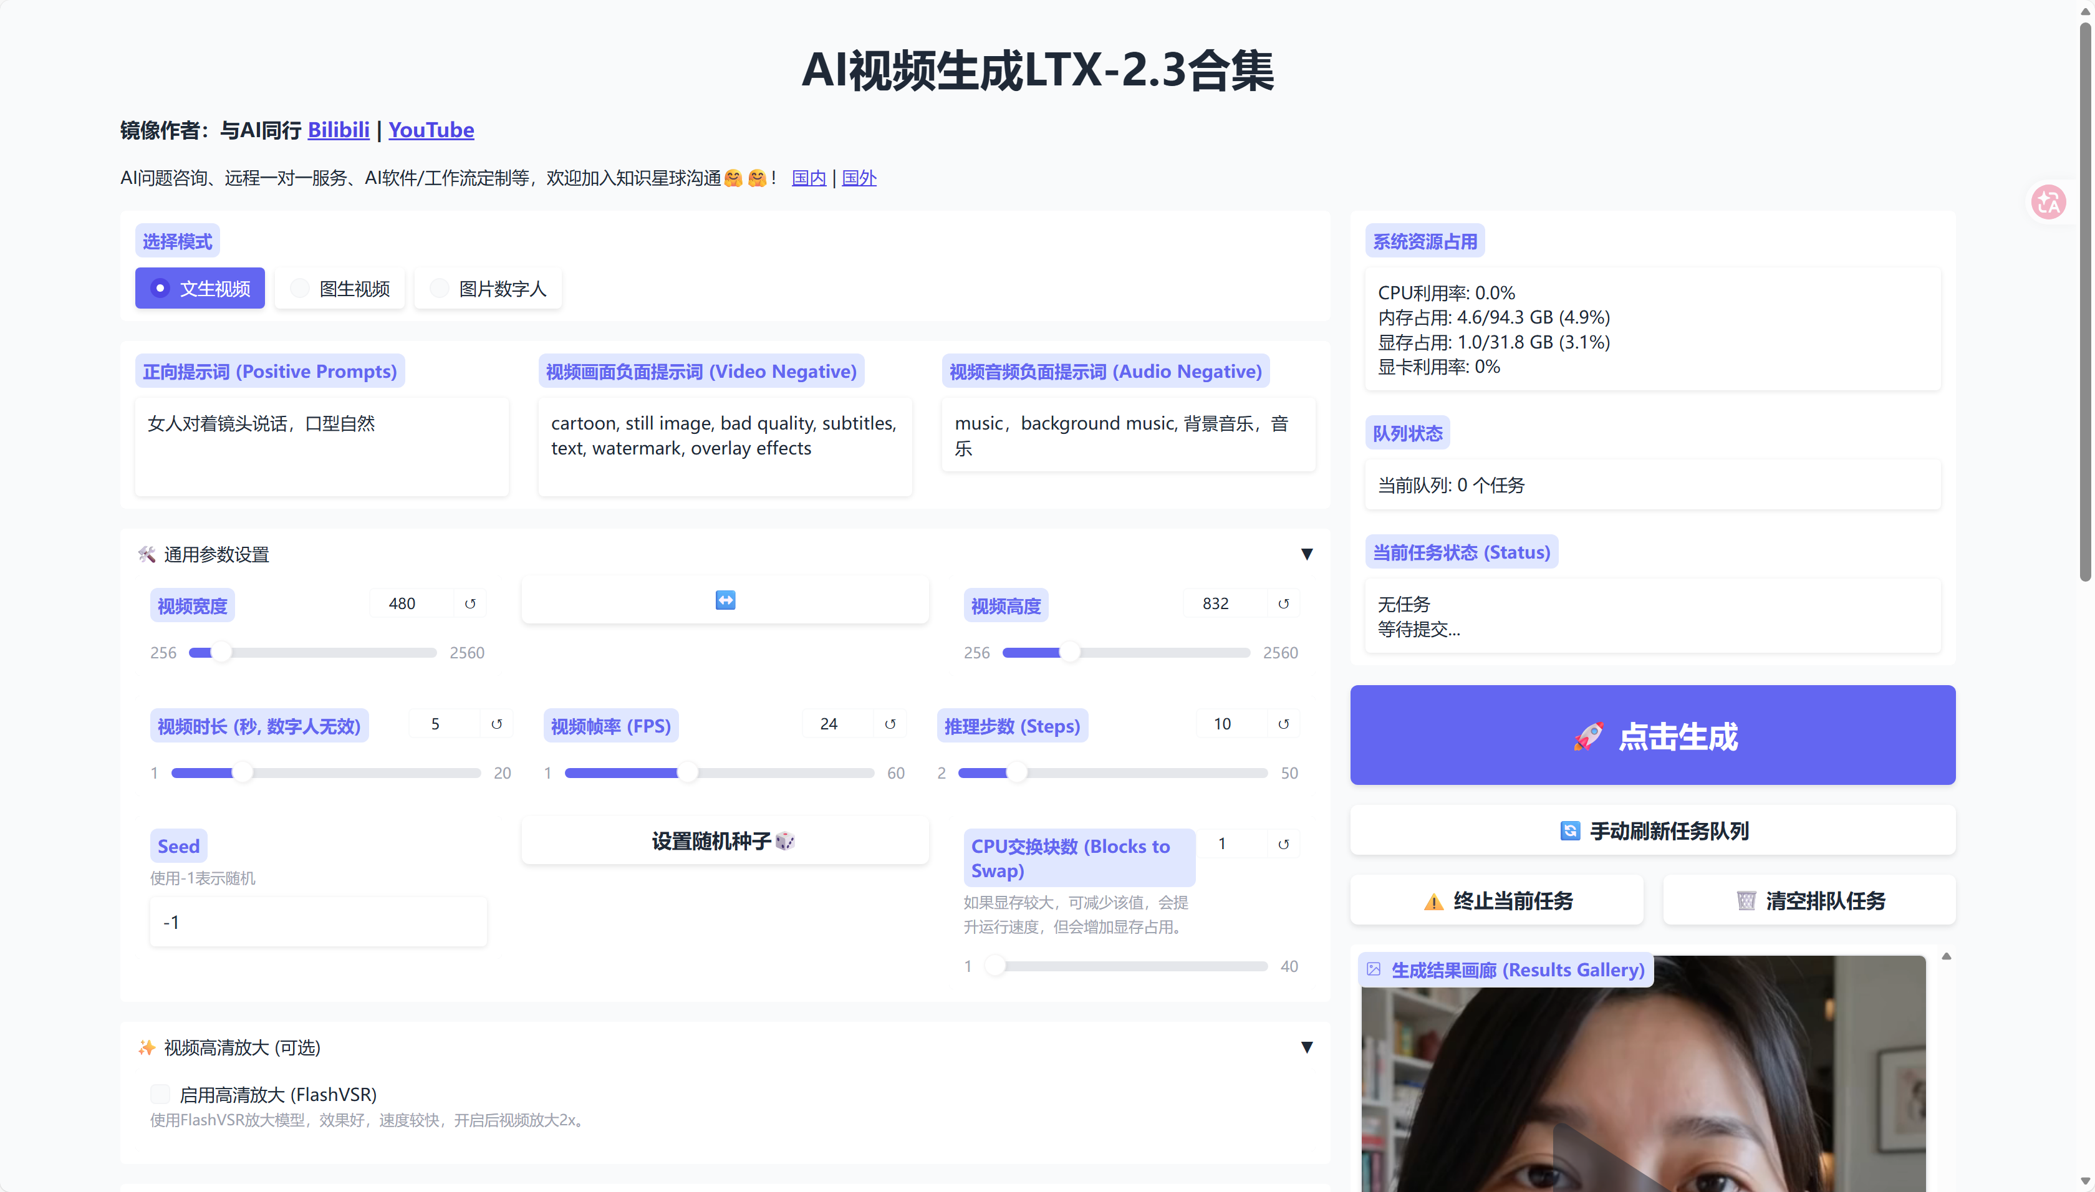Select the 图片数字人 mode
The width and height of the screenshot is (2095, 1192).
tap(488, 288)
